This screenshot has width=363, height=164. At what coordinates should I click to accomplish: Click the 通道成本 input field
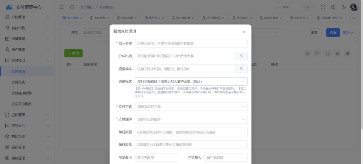pyautogui.click(x=185, y=69)
